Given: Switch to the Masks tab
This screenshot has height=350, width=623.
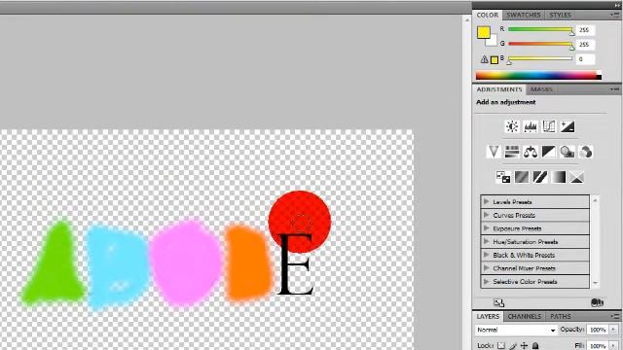Looking at the screenshot, I should coord(541,89).
